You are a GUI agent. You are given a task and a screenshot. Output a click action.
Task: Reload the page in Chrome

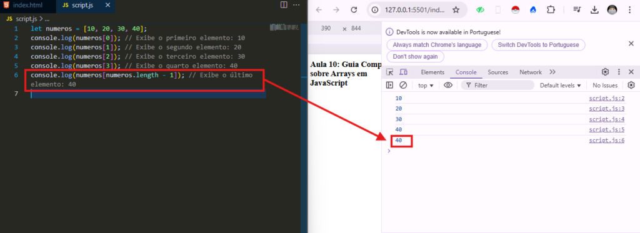point(354,10)
